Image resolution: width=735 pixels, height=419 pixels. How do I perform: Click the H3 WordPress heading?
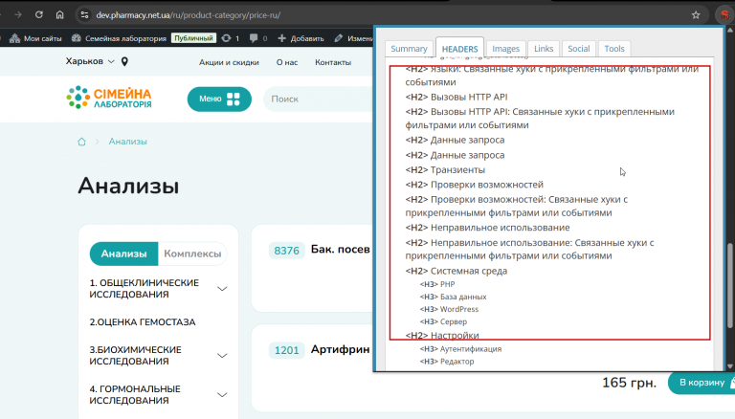(x=449, y=309)
